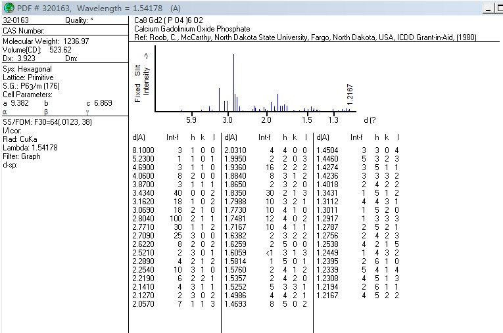Click intensity 100 for 2.8040 row

(176, 219)
